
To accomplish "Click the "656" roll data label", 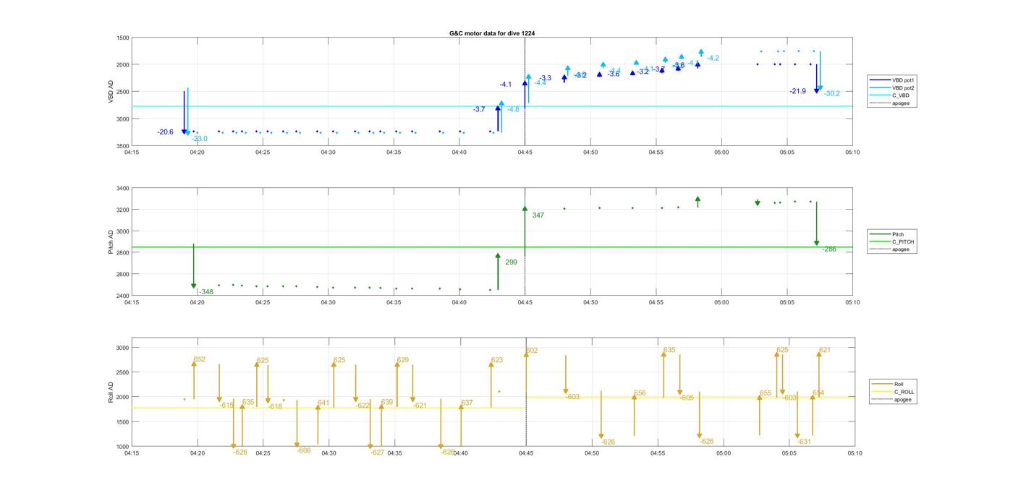I will pos(640,393).
